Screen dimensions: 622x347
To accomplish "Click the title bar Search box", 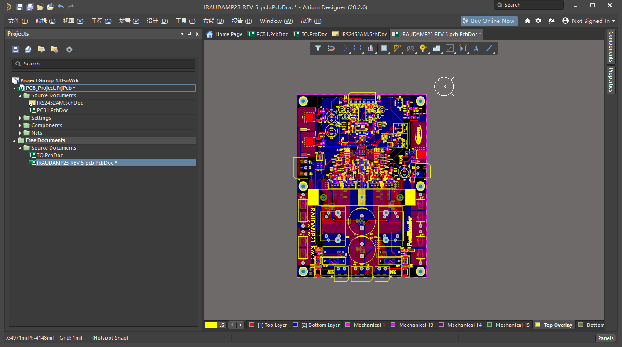I will pos(529,5).
